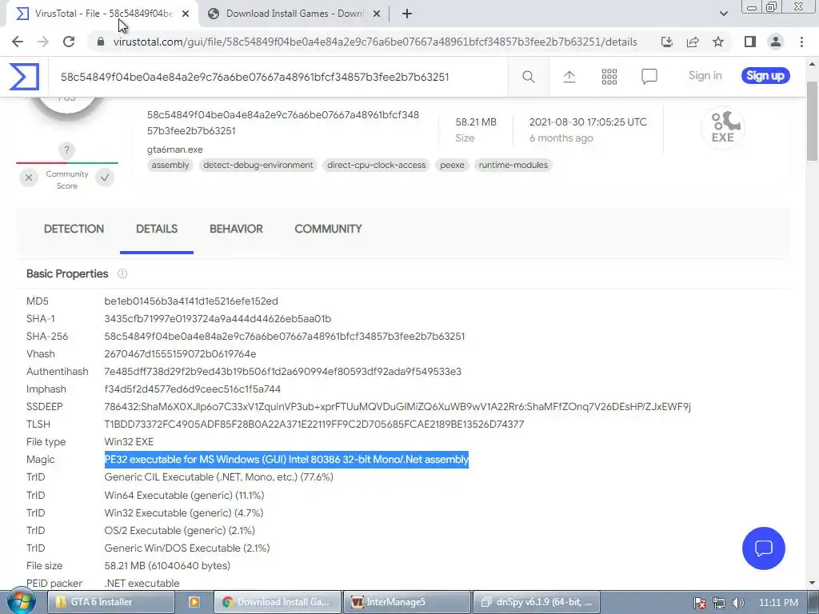Close the VirusTotal tab

click(186, 14)
